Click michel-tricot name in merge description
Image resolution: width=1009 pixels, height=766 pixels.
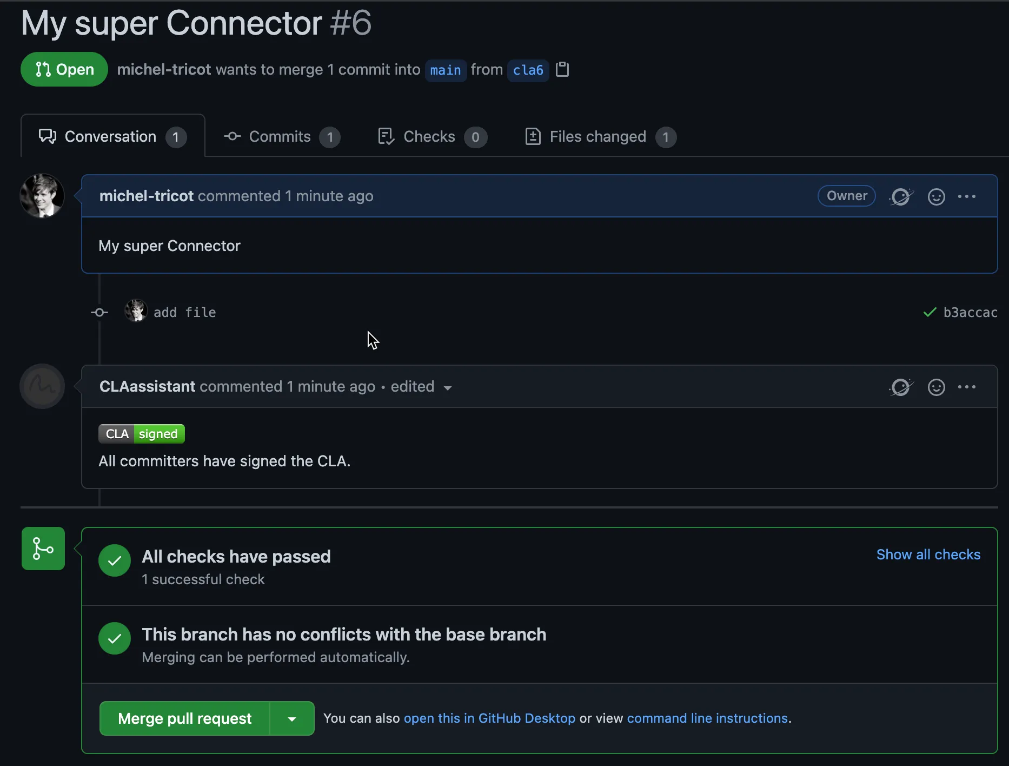tap(164, 69)
